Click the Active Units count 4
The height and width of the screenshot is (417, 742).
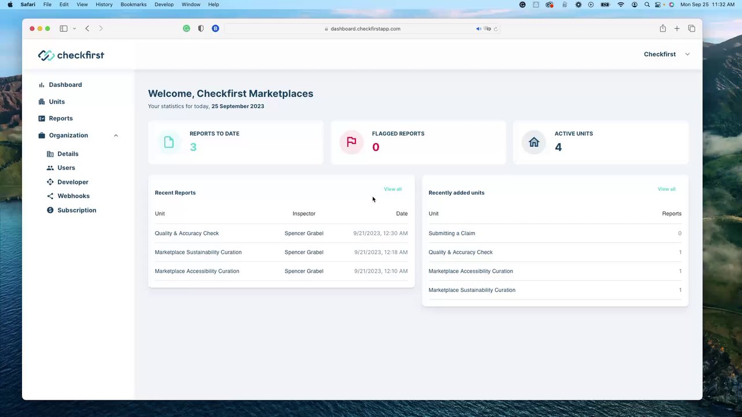pyautogui.click(x=558, y=147)
